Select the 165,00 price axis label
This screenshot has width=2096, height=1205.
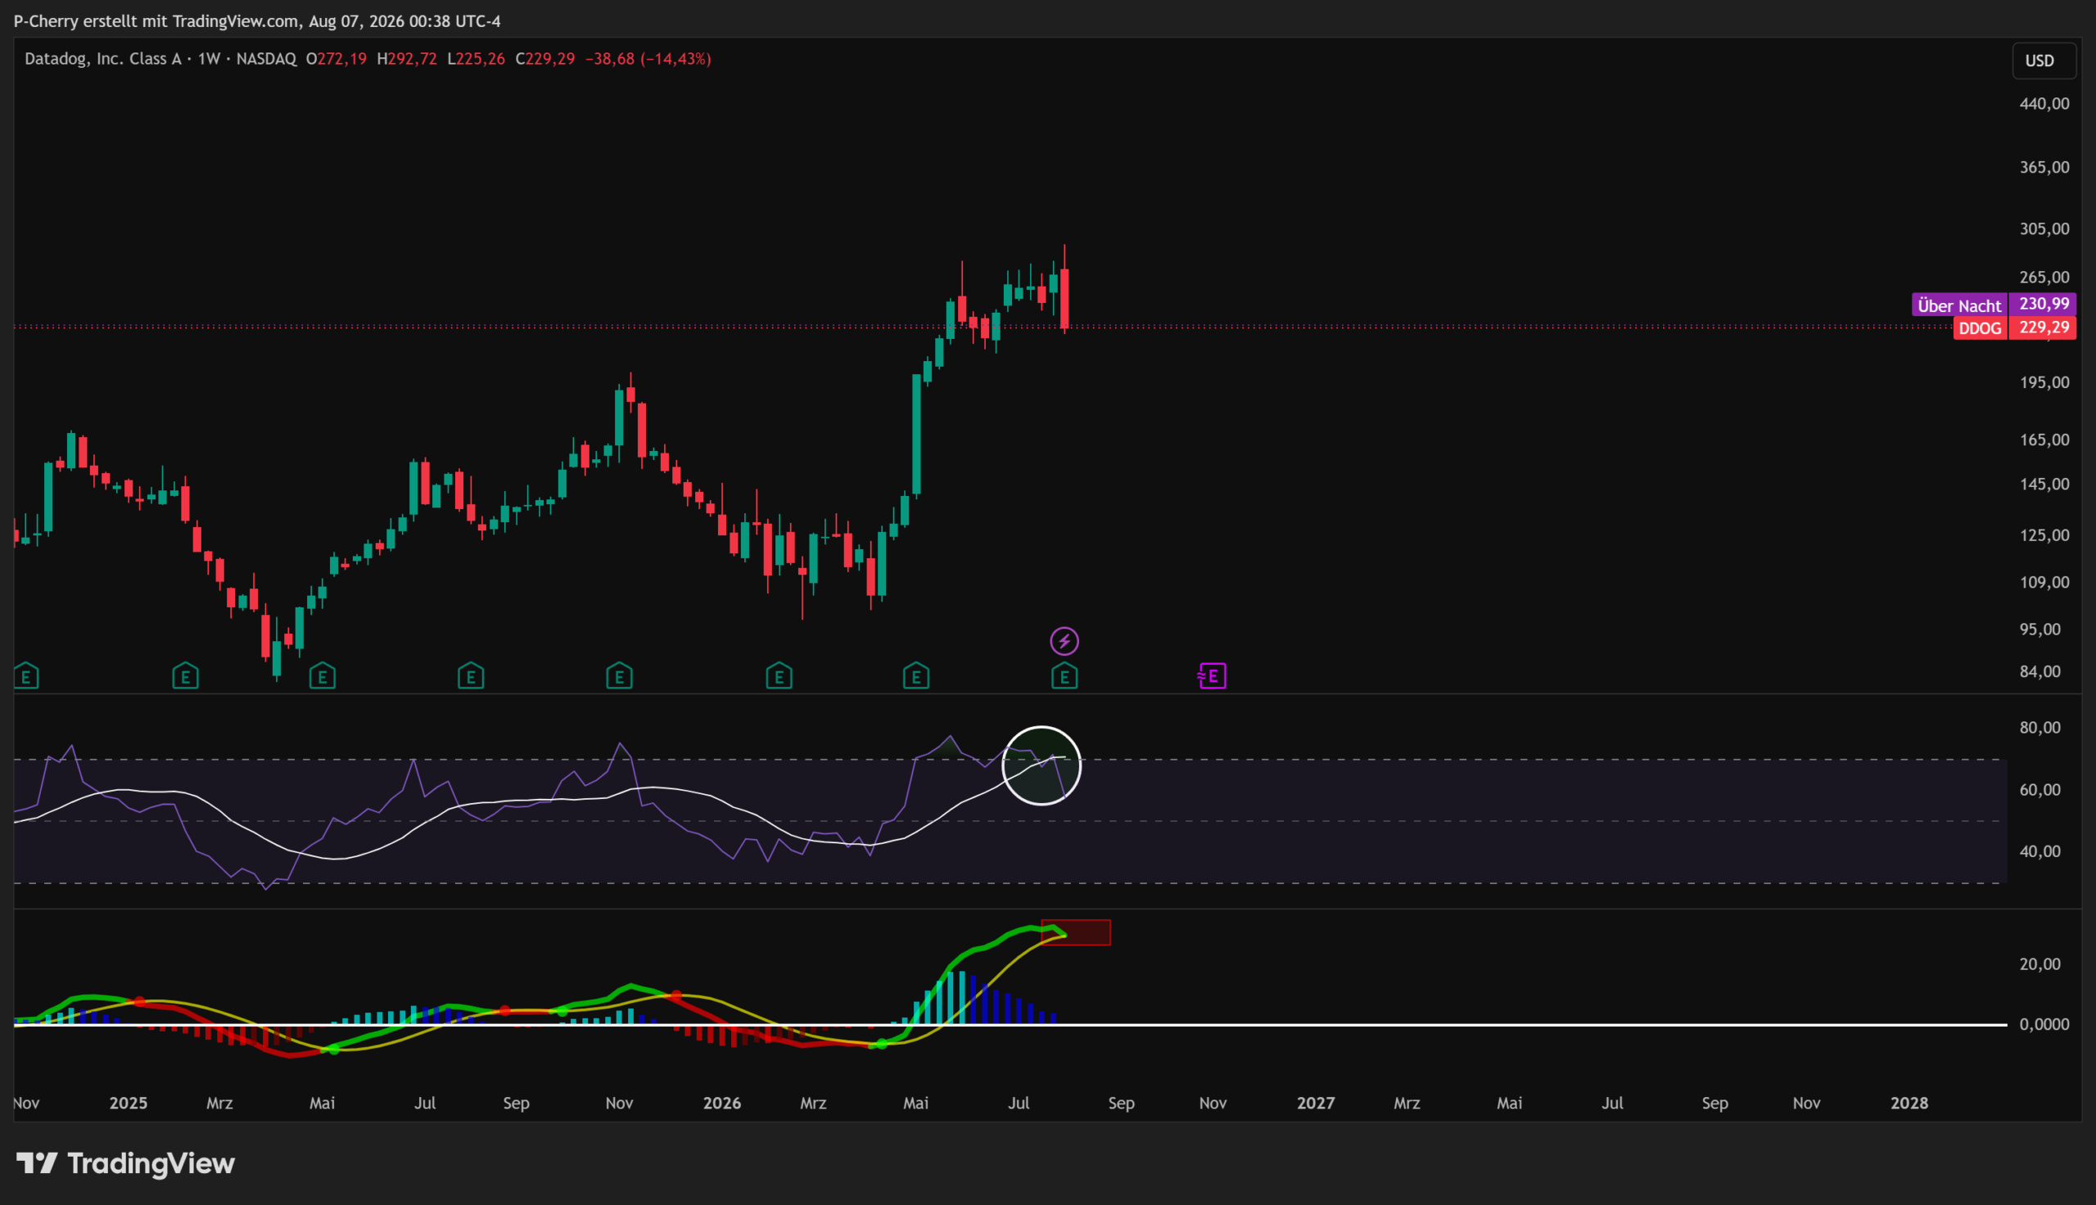[2044, 440]
